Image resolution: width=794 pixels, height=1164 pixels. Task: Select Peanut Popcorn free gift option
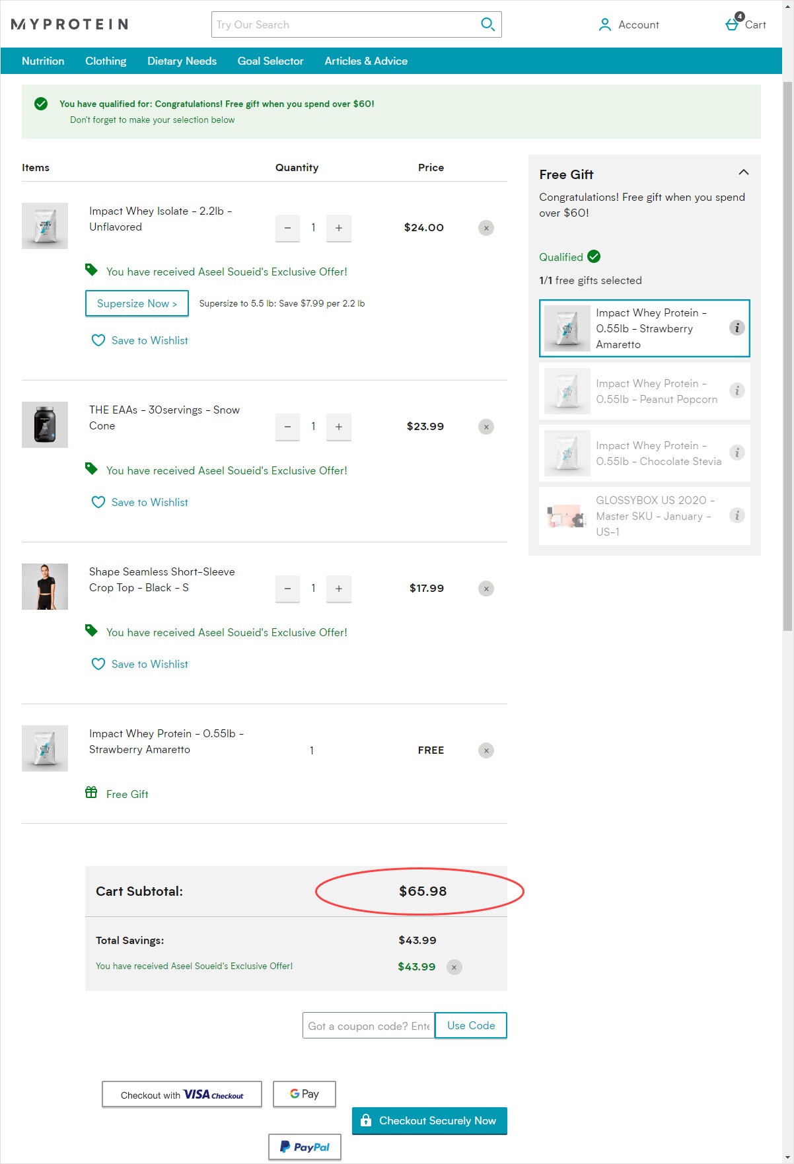645,391
